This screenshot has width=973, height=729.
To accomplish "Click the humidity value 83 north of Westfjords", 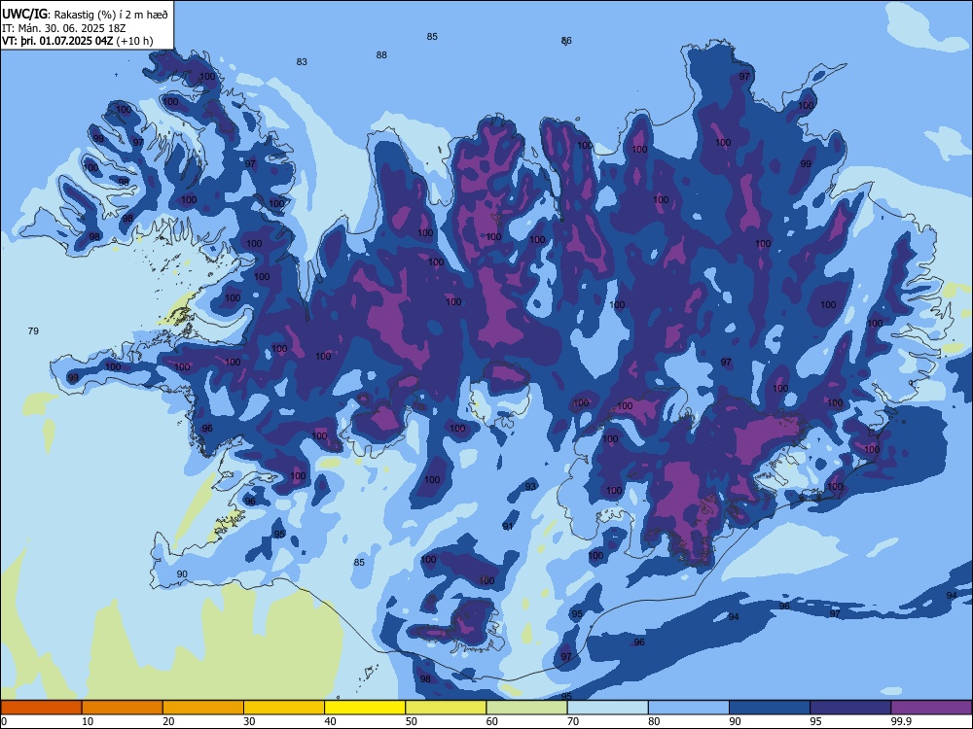I will coord(302,62).
